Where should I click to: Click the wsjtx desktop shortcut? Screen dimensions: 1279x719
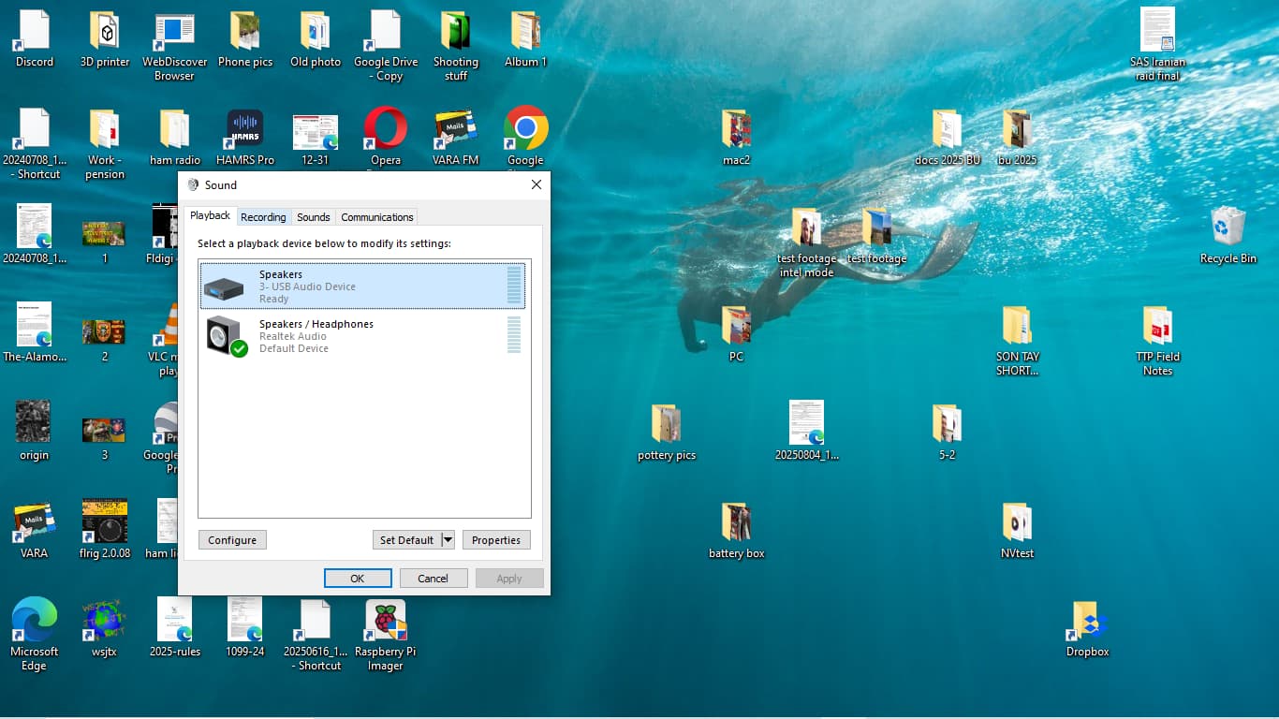tap(104, 620)
